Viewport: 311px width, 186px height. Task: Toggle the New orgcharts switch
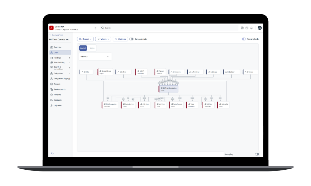pyautogui.click(x=244, y=39)
